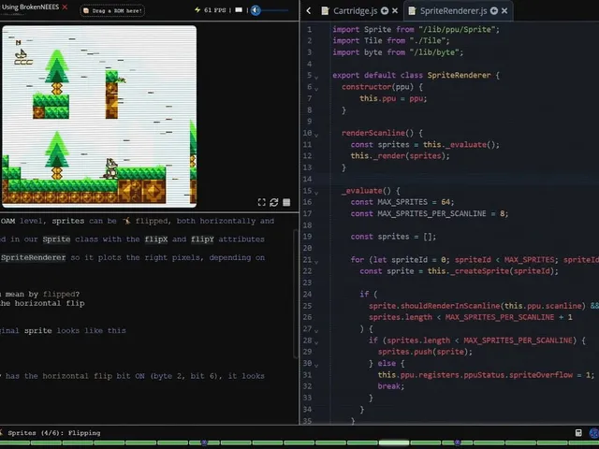Click the 'Sprites (4/6): Flipping' lesson title
The width and height of the screenshot is (599, 449).
pos(54,433)
